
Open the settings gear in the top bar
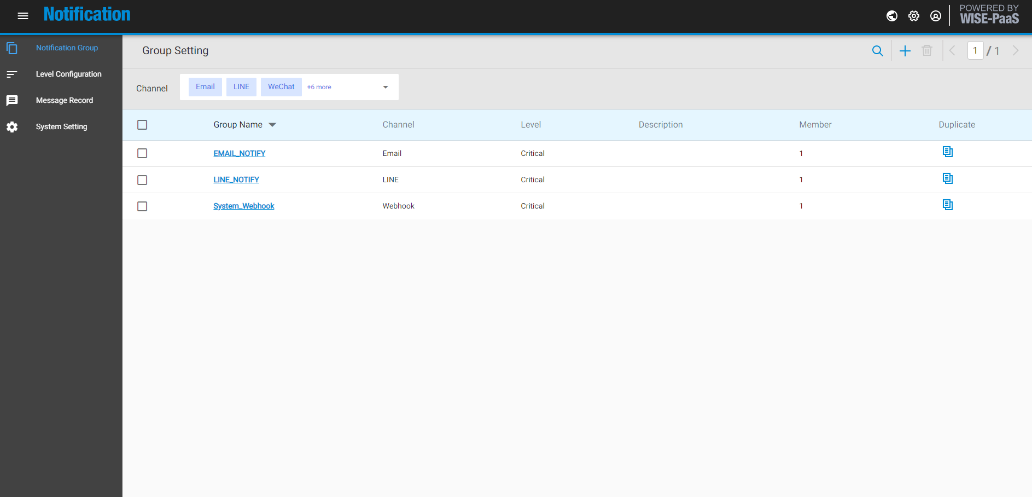pos(913,16)
